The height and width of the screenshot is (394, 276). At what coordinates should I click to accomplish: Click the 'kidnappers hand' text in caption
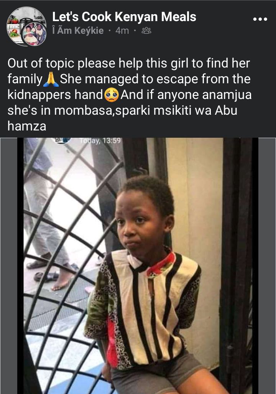click(56, 95)
